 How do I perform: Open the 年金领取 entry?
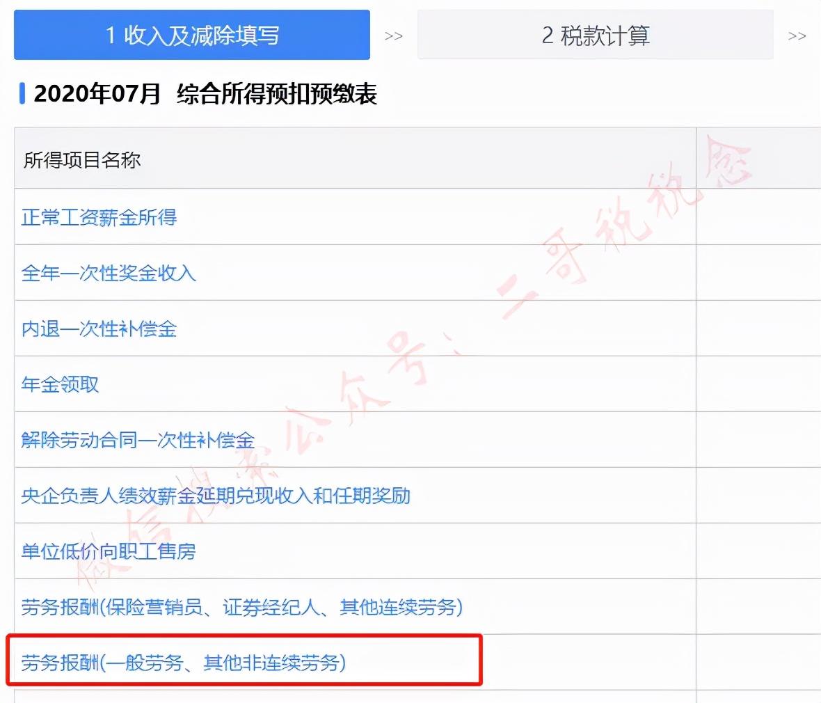(x=60, y=384)
